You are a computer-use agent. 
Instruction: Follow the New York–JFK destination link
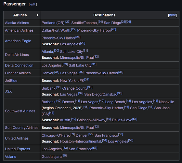pos(72,81)
